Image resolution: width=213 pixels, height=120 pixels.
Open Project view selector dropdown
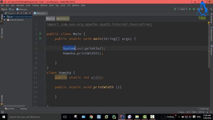click(10, 13)
